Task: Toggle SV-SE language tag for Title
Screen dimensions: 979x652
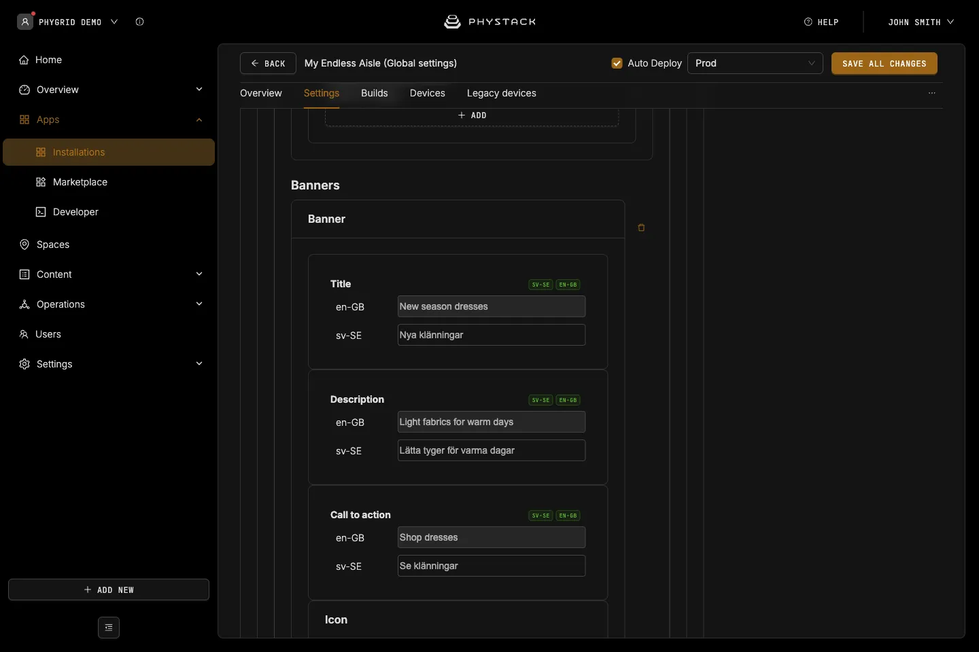Action: [541, 285]
